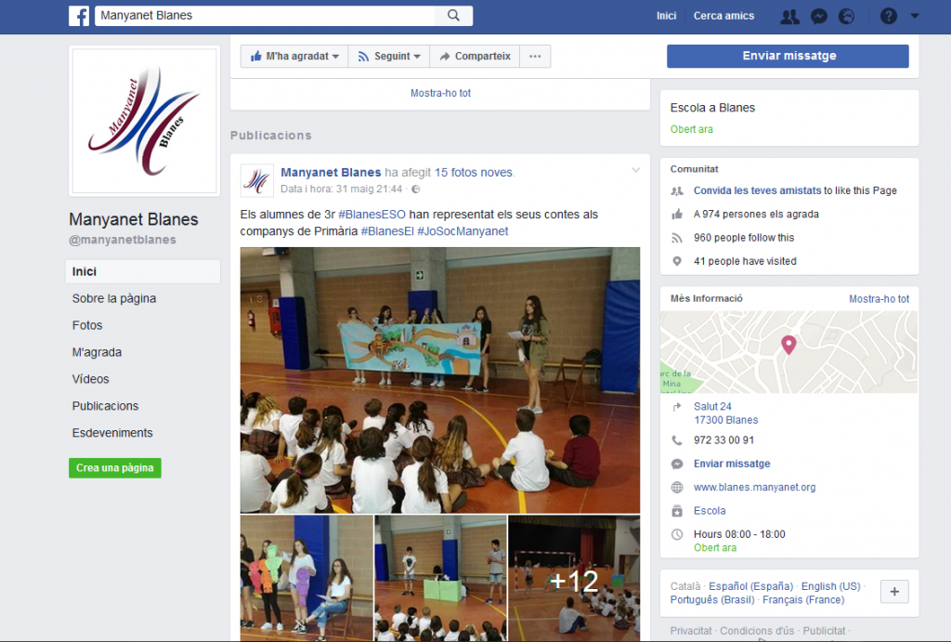Open the Seguint follow dropdown

click(x=389, y=57)
